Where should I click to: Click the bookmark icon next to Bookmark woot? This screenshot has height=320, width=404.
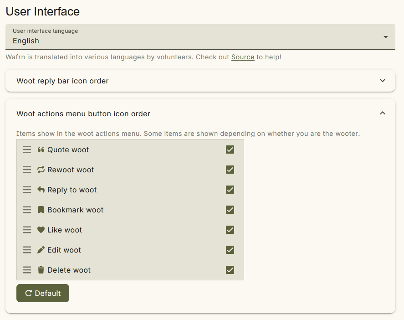pyautogui.click(x=40, y=210)
